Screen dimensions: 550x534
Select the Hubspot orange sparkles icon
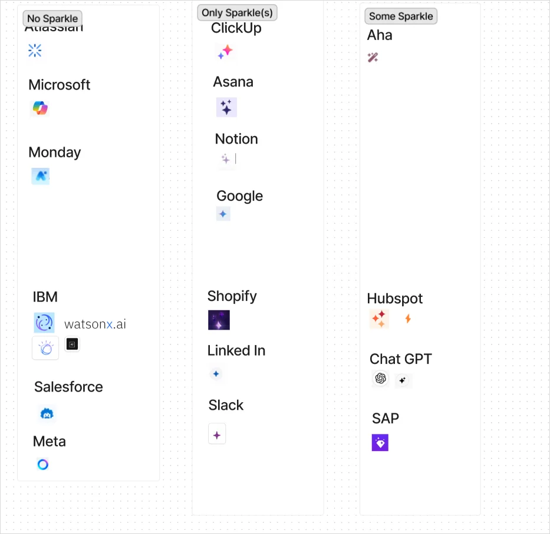379,319
